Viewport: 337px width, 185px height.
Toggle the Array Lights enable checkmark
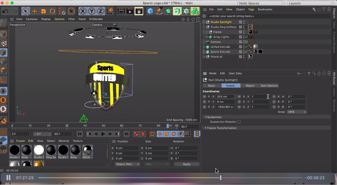pos(246,37)
